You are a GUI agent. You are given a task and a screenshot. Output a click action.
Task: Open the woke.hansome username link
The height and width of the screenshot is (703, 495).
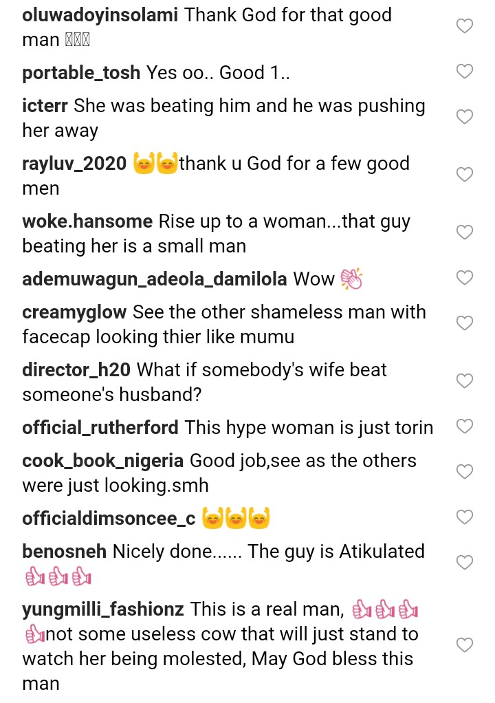click(87, 221)
